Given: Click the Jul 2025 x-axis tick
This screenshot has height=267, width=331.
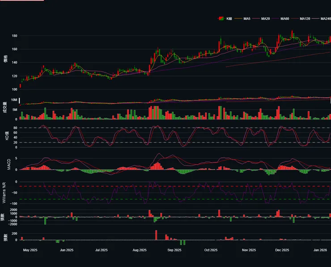Looking at the screenshot, I should point(102,250).
